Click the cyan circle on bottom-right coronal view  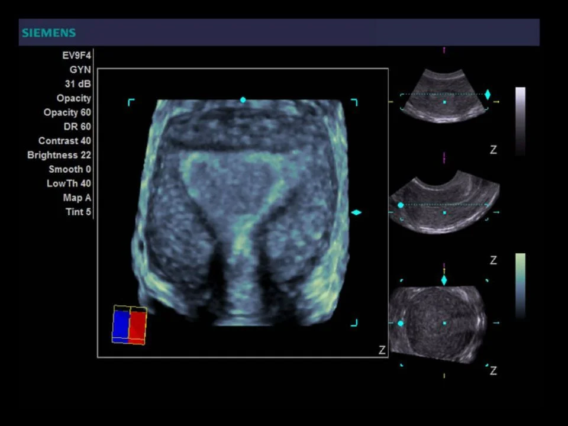[x=401, y=323]
